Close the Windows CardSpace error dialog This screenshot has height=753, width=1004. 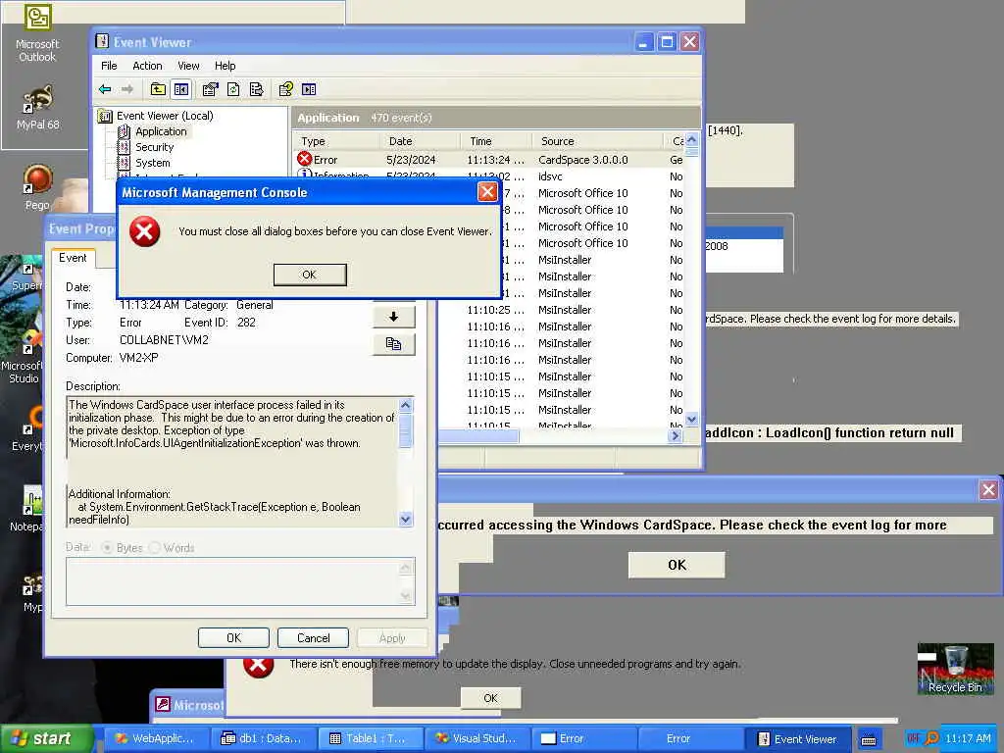988,490
